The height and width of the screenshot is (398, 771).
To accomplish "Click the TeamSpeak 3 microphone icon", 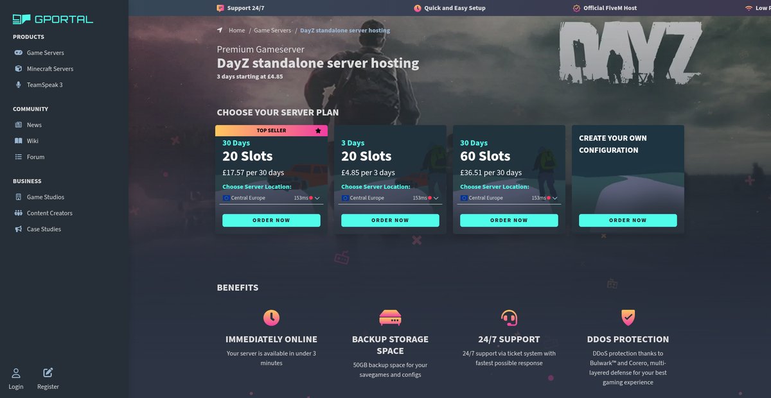I will (19, 85).
